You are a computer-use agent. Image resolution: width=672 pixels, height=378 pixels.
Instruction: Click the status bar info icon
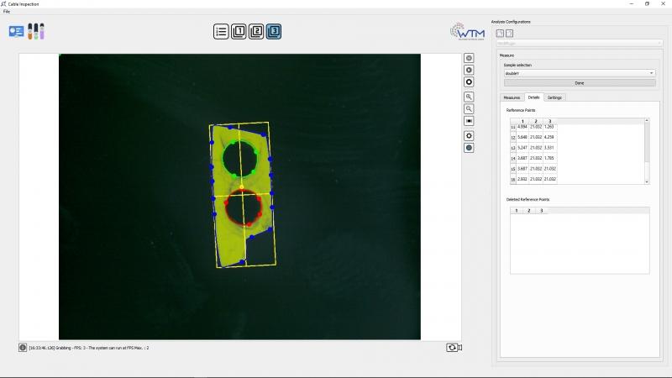(x=23, y=348)
